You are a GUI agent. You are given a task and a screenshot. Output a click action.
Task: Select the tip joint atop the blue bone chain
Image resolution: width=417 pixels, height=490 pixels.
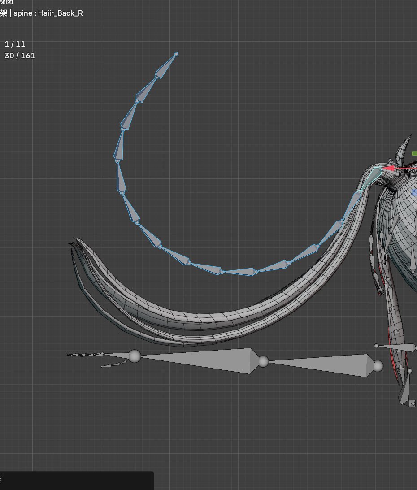point(176,54)
